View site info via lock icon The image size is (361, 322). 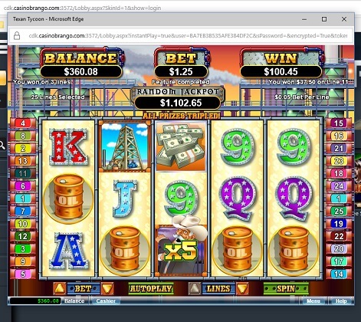coord(17,36)
